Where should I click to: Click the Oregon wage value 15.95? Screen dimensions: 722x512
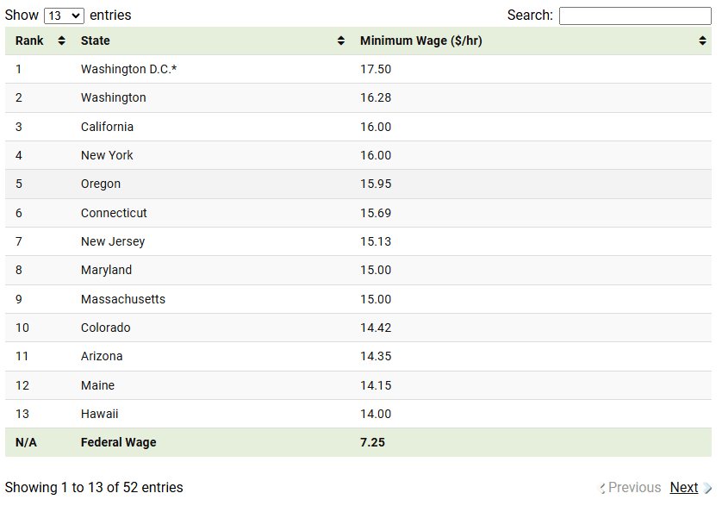click(x=376, y=184)
